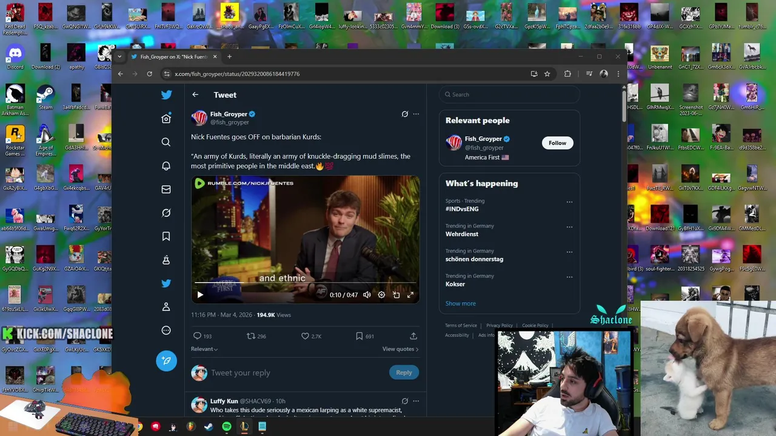Image resolution: width=776 pixels, height=436 pixels.
Task: Expand the Relevant replies sort dropdown
Action: [204, 349]
